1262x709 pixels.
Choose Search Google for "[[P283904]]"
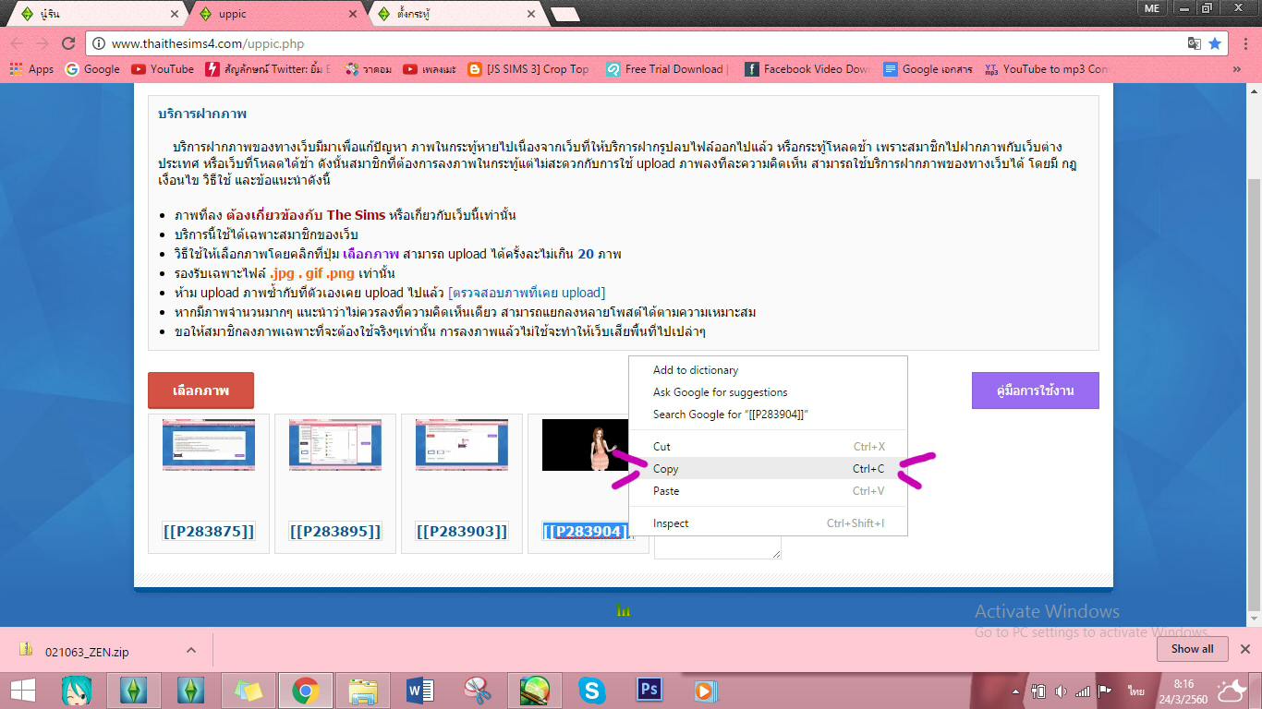point(768,415)
